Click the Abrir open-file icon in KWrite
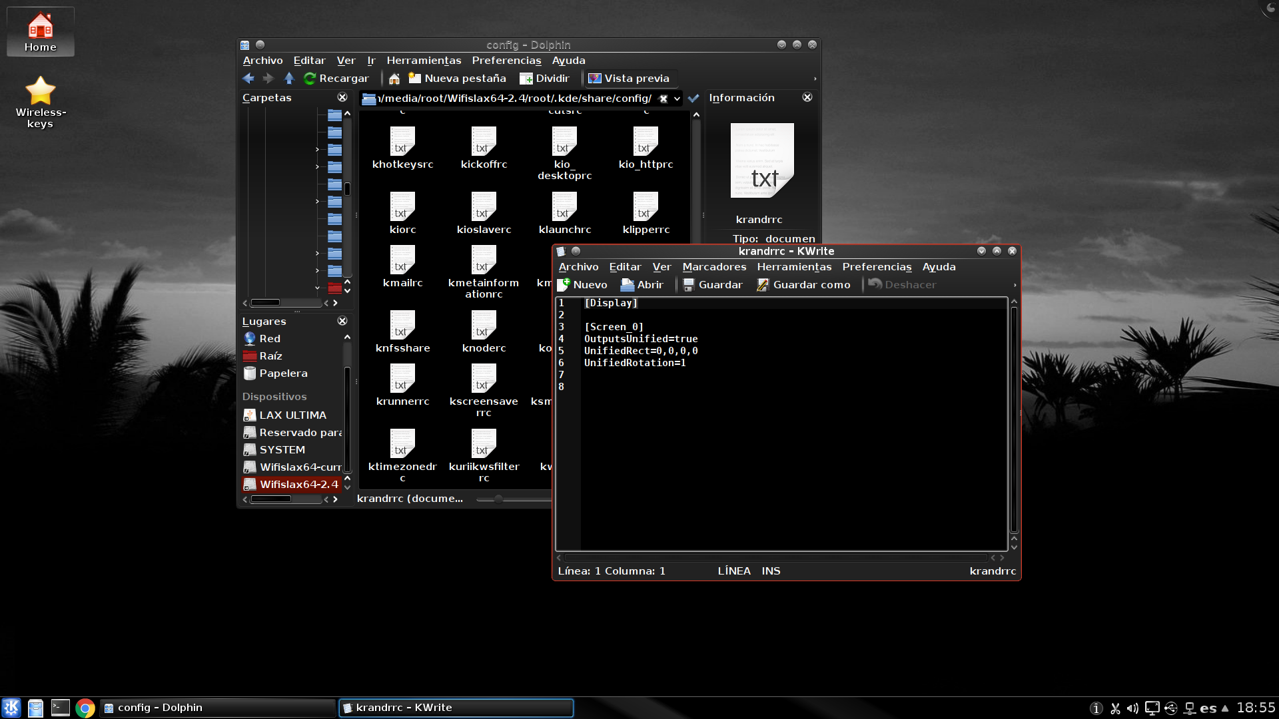Image resolution: width=1279 pixels, height=719 pixels. pyautogui.click(x=628, y=285)
